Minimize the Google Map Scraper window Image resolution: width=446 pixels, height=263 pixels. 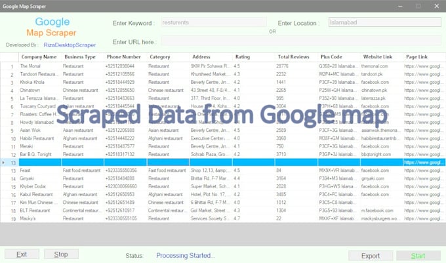pos(400,6)
